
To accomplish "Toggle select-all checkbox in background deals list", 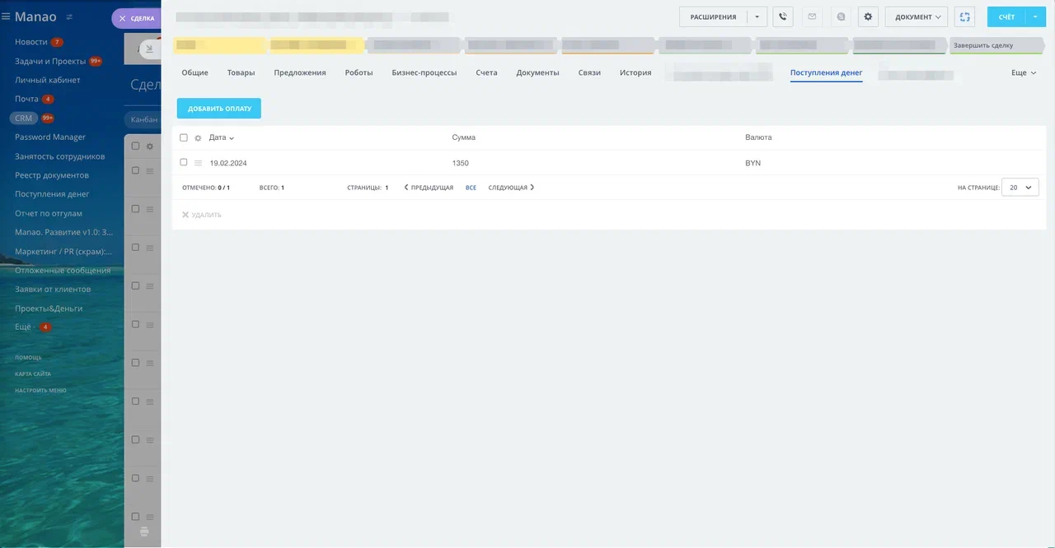I will click(x=136, y=146).
